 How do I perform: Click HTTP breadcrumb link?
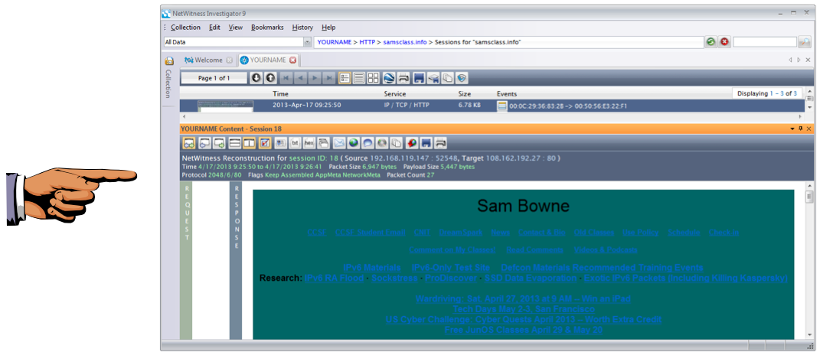368,42
